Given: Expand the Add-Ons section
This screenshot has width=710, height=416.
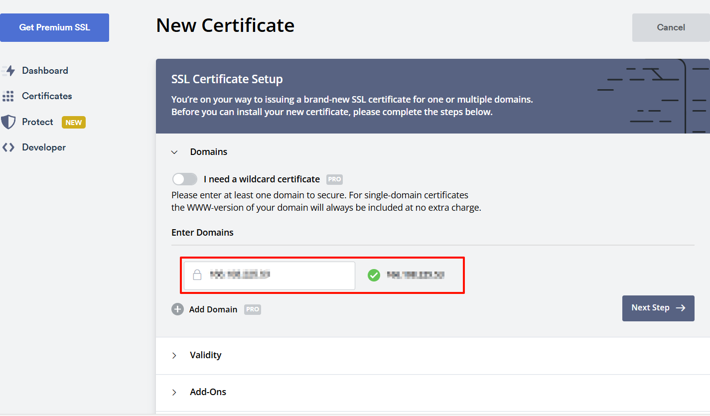Looking at the screenshot, I should 208,392.
